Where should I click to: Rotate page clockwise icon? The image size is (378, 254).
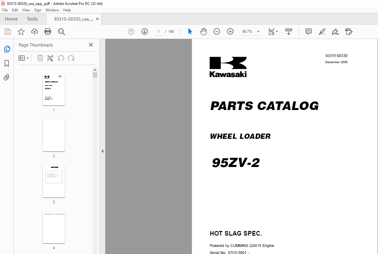[x=71, y=58]
